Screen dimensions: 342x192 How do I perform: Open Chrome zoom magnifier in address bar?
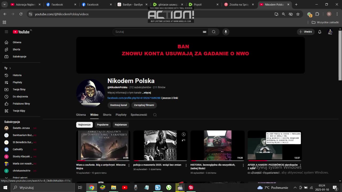(x=283, y=14)
